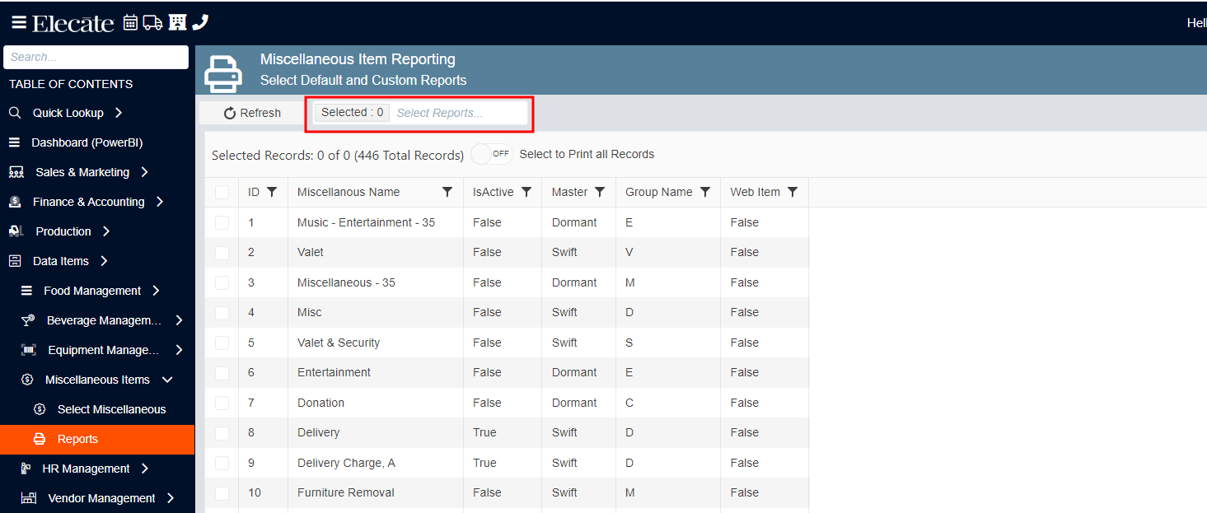Check the Entertainment row checkbox
The width and height of the screenshot is (1207, 513).
pos(222,372)
